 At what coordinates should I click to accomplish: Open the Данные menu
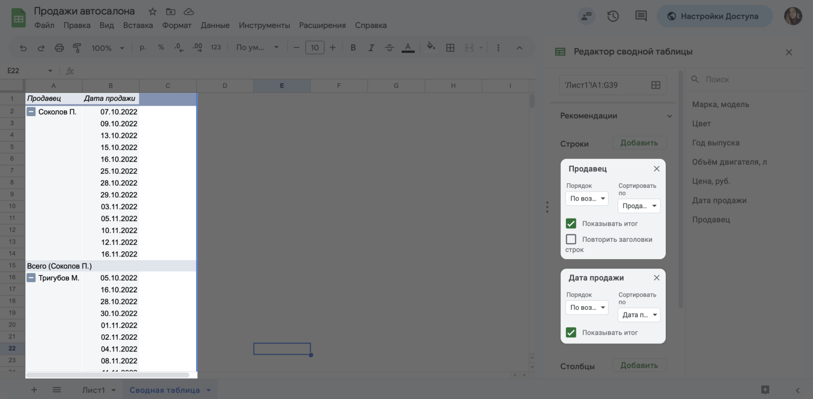(215, 25)
